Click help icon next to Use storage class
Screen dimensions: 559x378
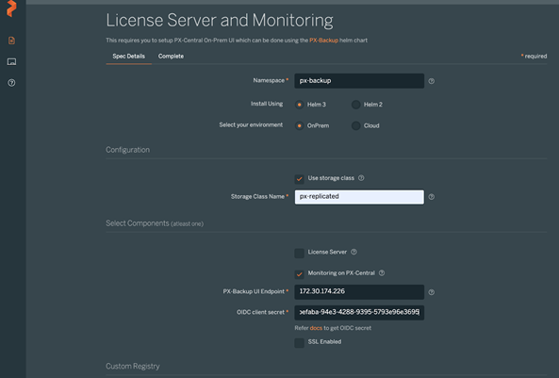pos(361,178)
